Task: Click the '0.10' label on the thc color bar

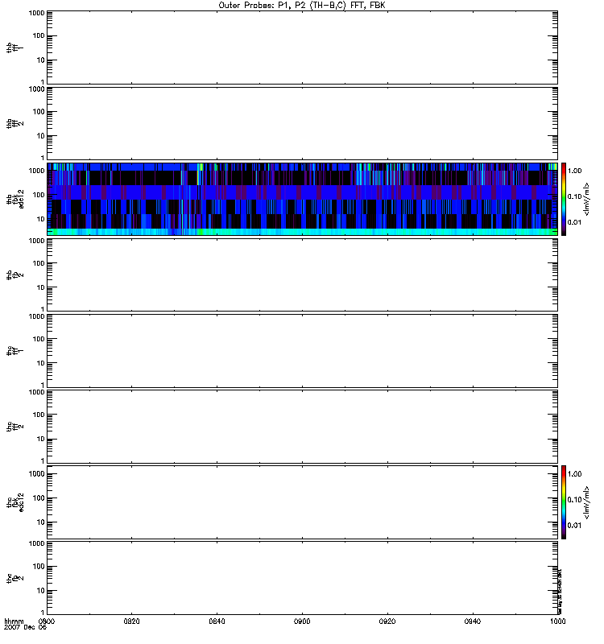Action: pyautogui.click(x=574, y=499)
